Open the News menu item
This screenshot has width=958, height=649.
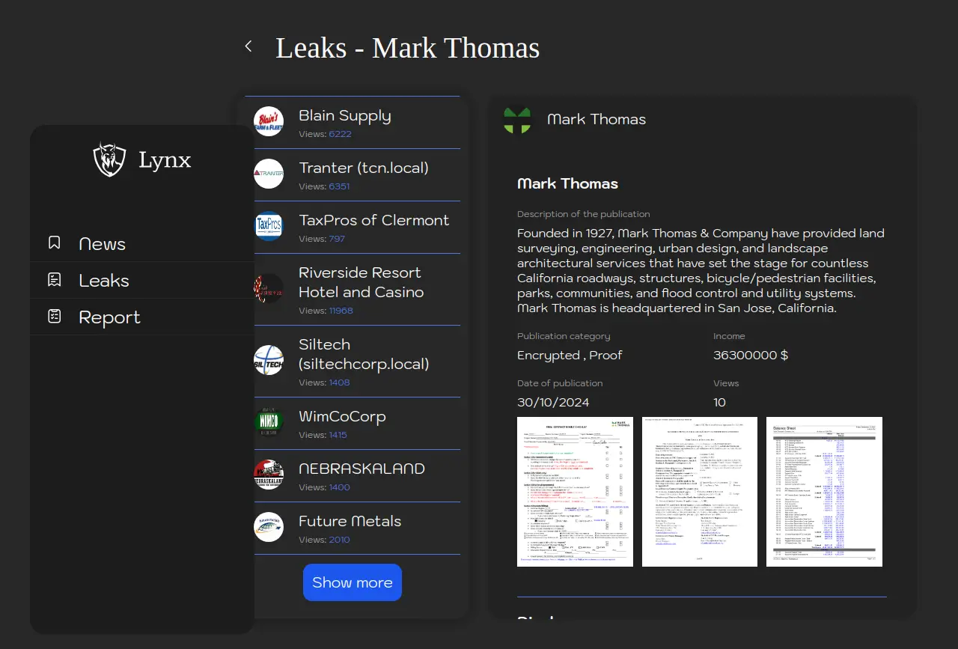(x=102, y=244)
